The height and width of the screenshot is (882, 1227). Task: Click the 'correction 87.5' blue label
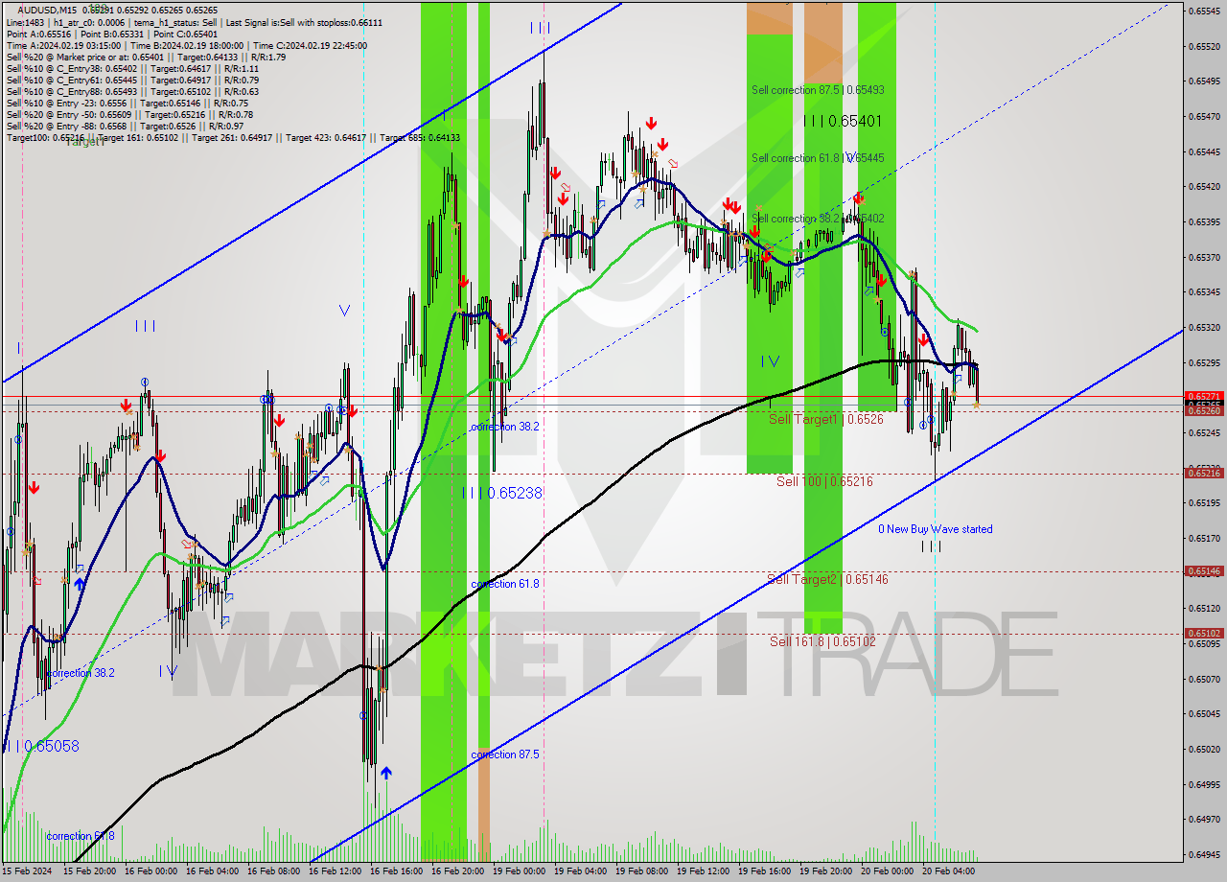(x=505, y=754)
